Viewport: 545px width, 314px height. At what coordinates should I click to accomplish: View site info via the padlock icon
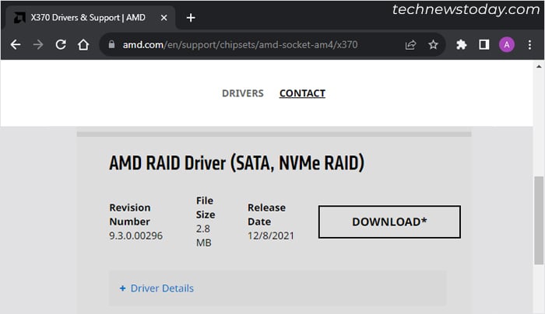111,44
